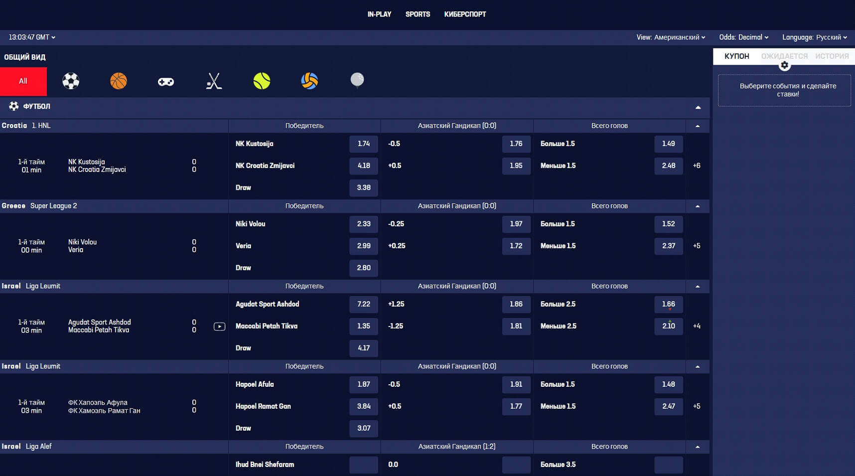The image size is (855, 476).
Task: Show All sports filter
Action: coord(23,81)
